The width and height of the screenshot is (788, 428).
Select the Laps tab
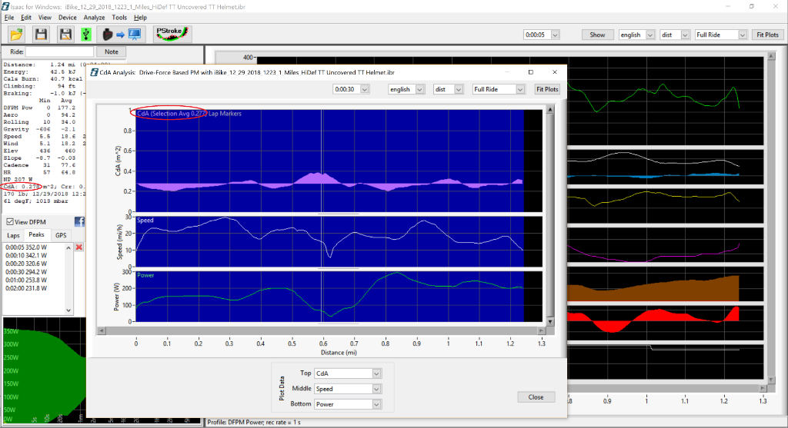(13, 235)
